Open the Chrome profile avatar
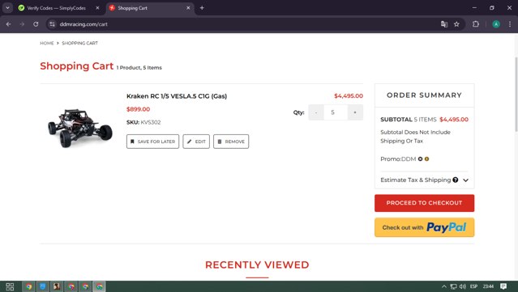Screen dimensions: 518x292 (x=496, y=24)
